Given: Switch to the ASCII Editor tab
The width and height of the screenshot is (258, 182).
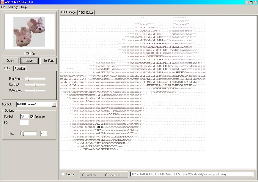Looking at the screenshot, I should tap(86, 12).
